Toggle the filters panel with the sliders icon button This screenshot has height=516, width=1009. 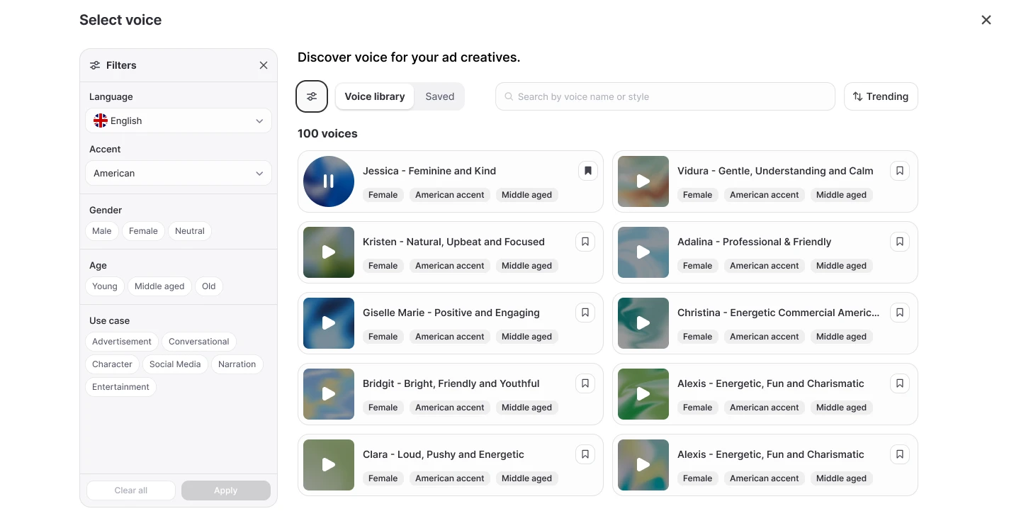[x=312, y=96]
